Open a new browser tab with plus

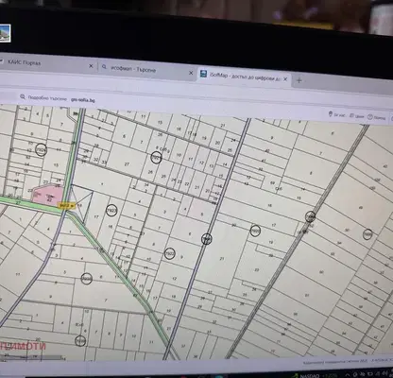pos(299,80)
